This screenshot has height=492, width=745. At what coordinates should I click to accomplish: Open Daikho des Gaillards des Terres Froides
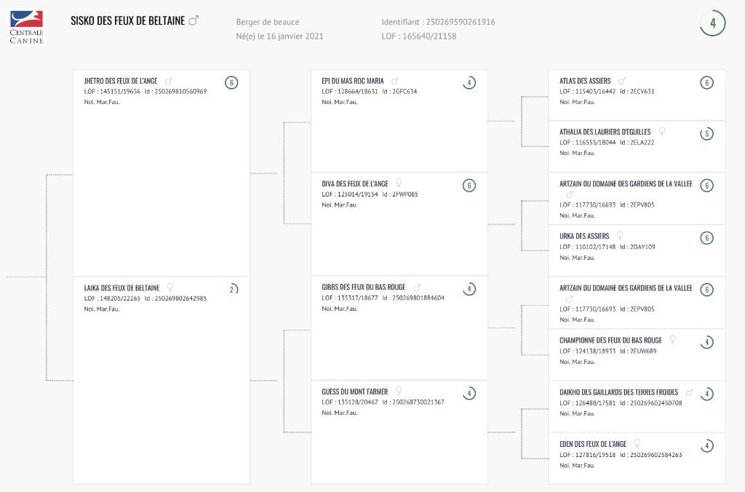pos(618,392)
